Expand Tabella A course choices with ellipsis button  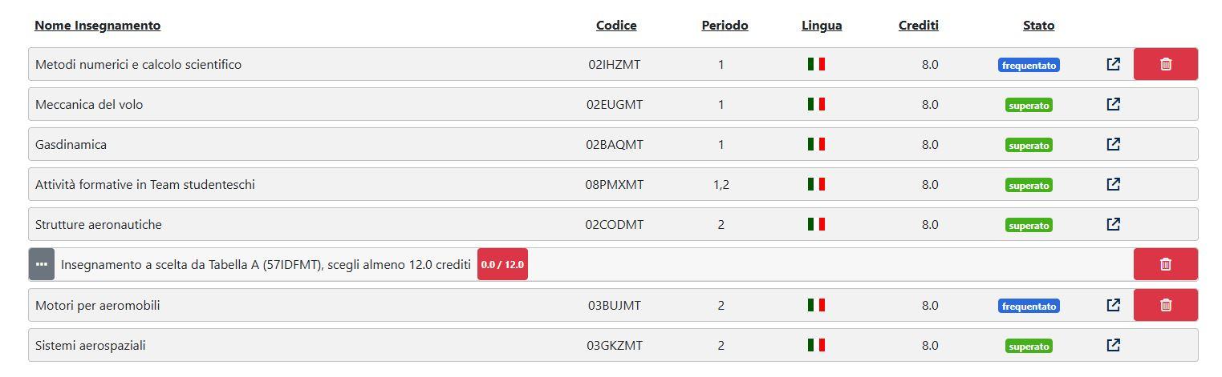point(42,264)
